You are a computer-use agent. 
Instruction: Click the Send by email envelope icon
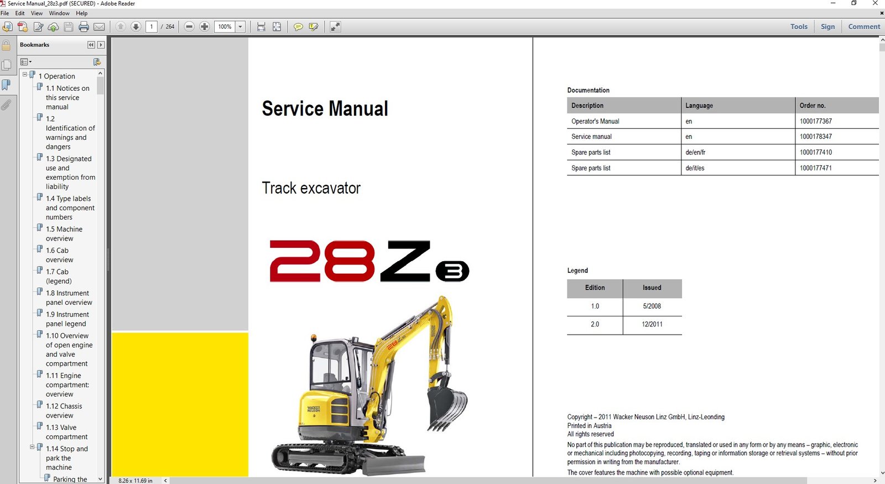[99, 27]
